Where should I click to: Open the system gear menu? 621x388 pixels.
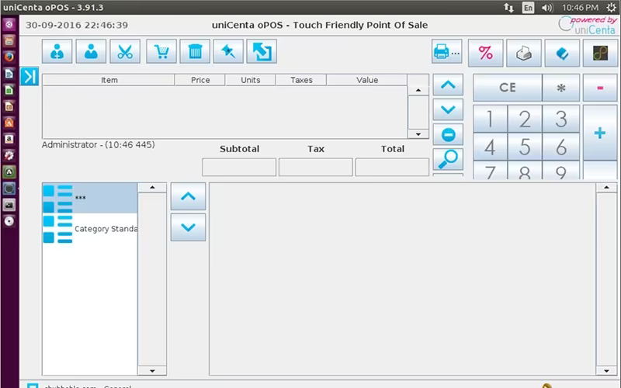click(x=612, y=8)
